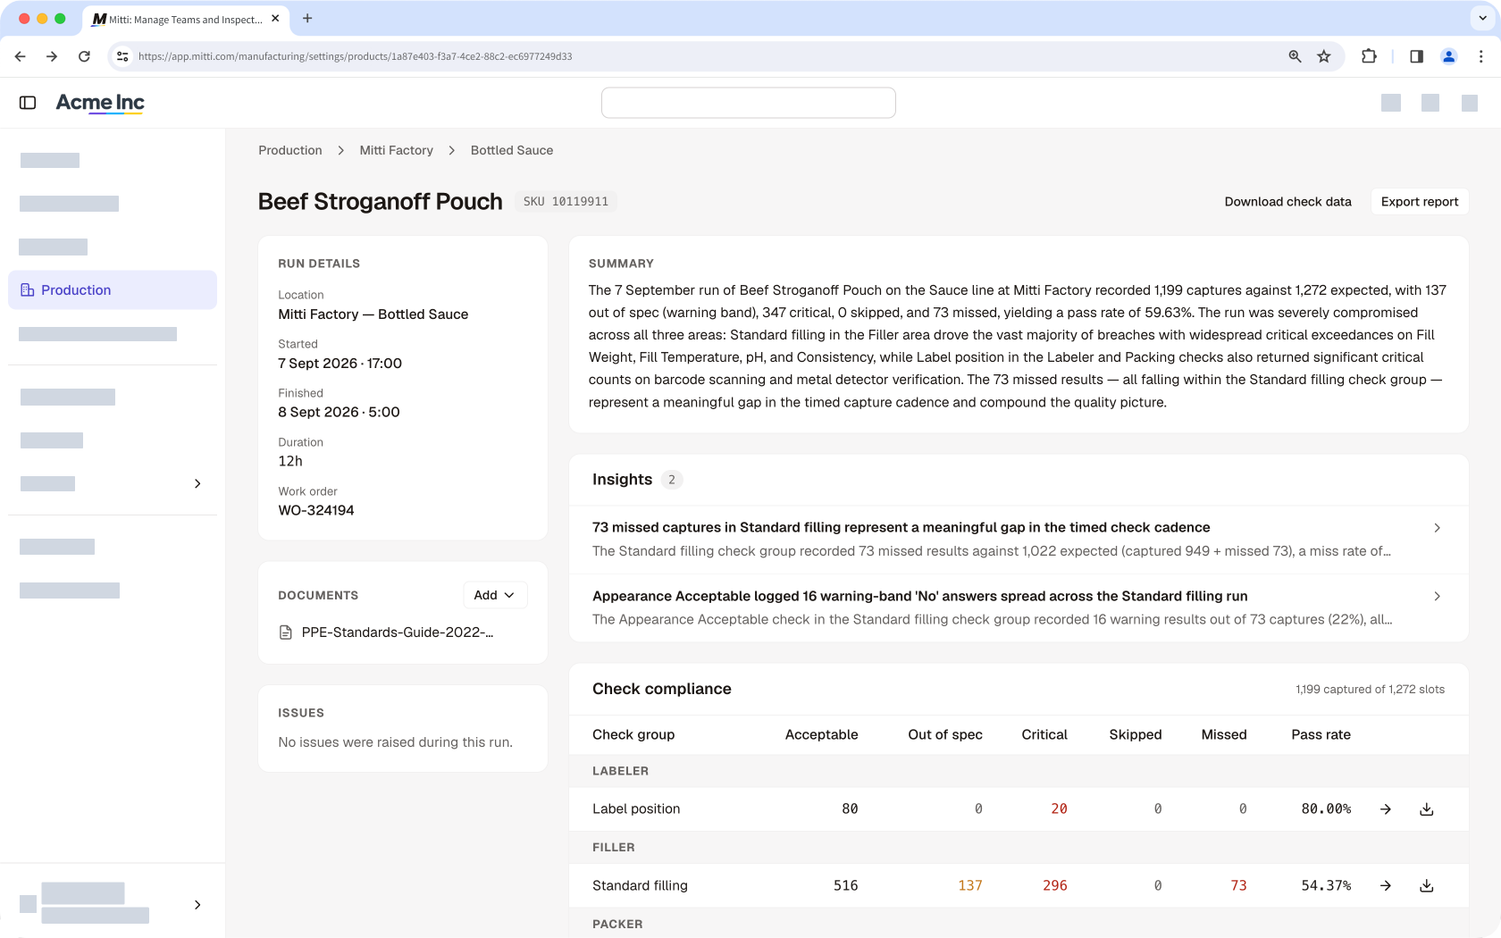Click the Export report button
This screenshot has height=938, width=1501.
click(1420, 202)
